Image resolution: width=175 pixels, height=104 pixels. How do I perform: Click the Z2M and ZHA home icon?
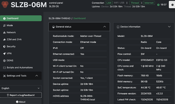pyautogui.click(x=4, y=40)
